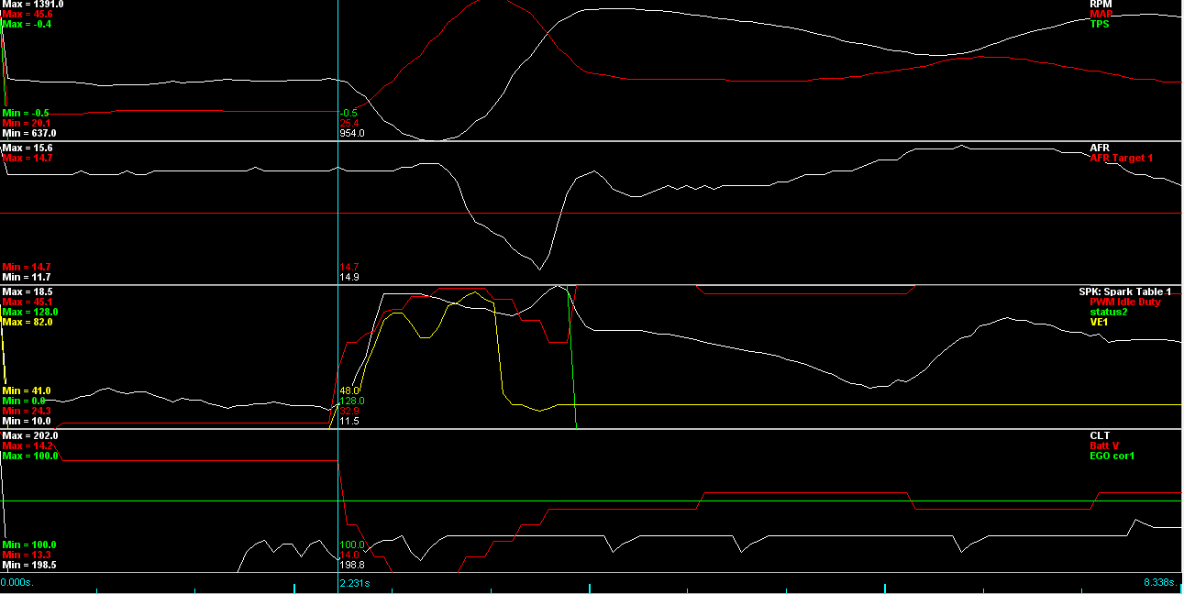Toggle the MAP channel label

(x=1103, y=15)
